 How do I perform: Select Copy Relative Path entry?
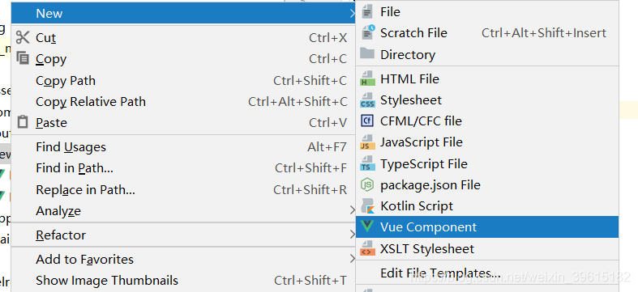183,101
